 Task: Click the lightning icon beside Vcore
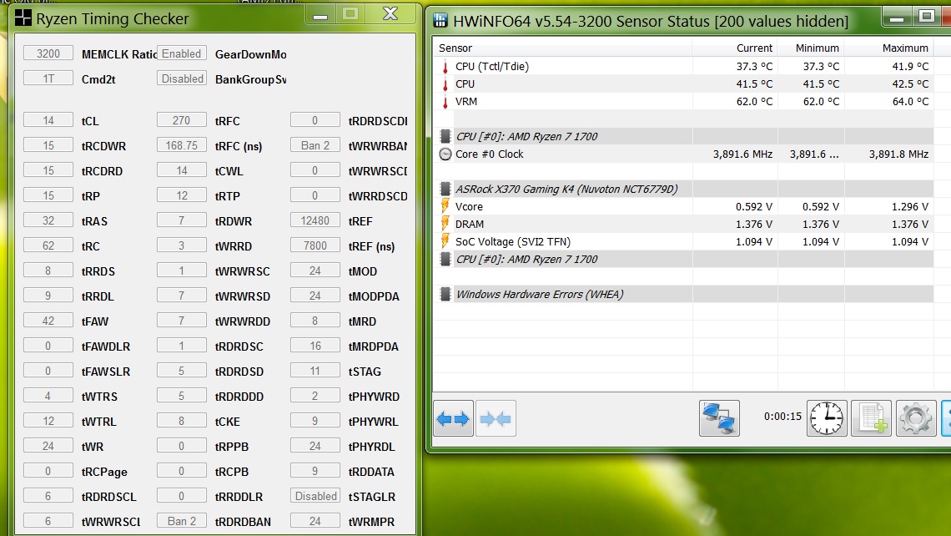tap(445, 206)
